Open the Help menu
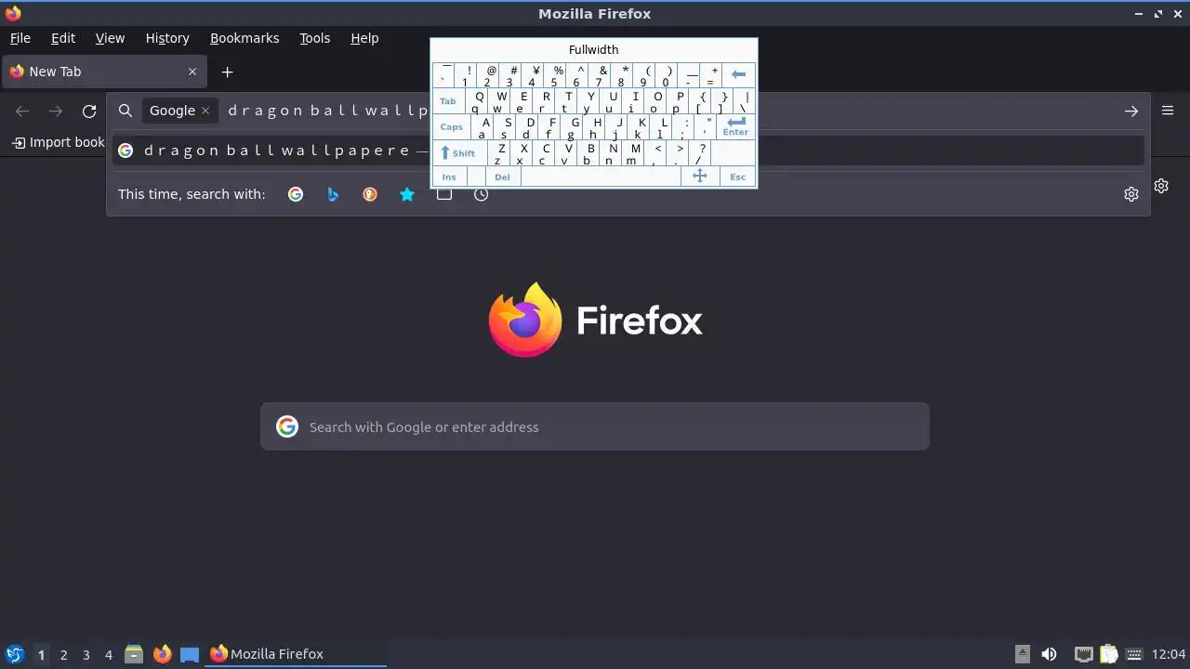The image size is (1190, 669). click(364, 38)
